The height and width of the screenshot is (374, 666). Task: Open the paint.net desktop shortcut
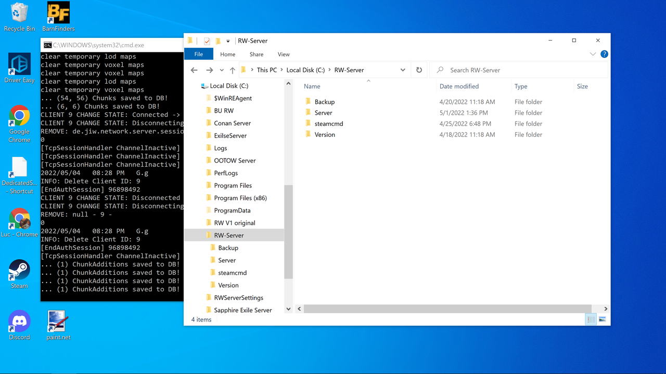pyautogui.click(x=57, y=326)
